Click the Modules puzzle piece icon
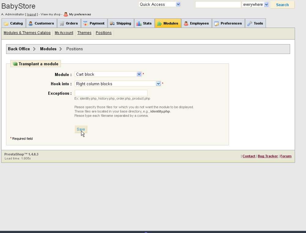The width and height of the screenshot is (306, 233). click(x=159, y=24)
